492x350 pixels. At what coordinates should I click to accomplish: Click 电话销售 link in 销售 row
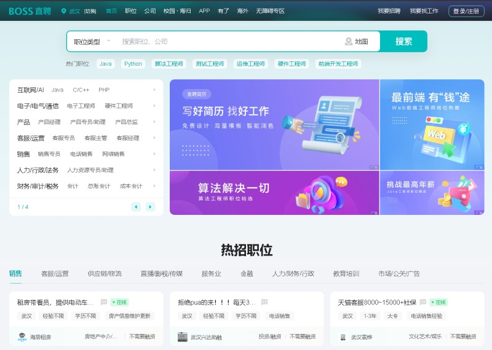pyautogui.click(x=81, y=154)
